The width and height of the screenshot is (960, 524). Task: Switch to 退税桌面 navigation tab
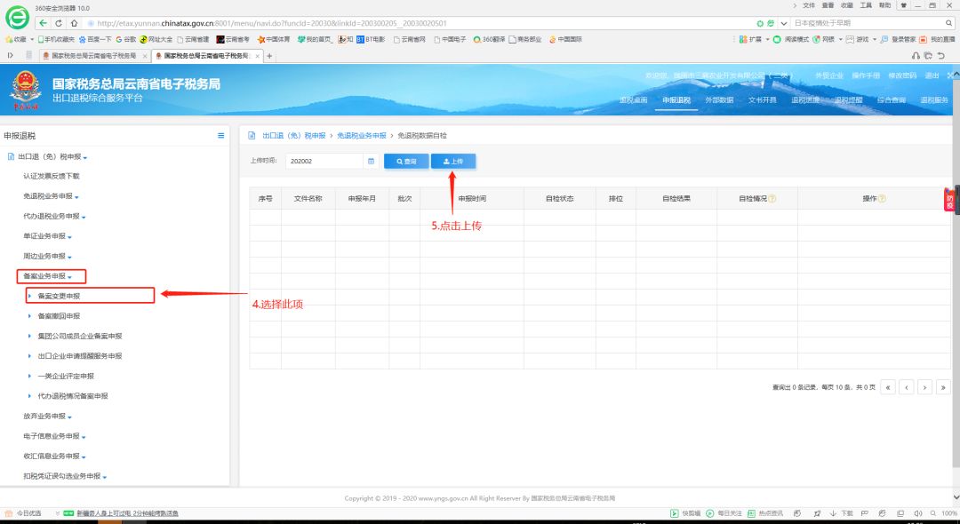coord(633,100)
